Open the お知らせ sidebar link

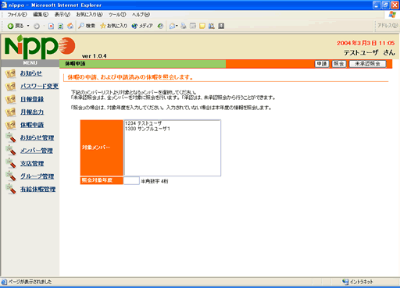click(31, 73)
